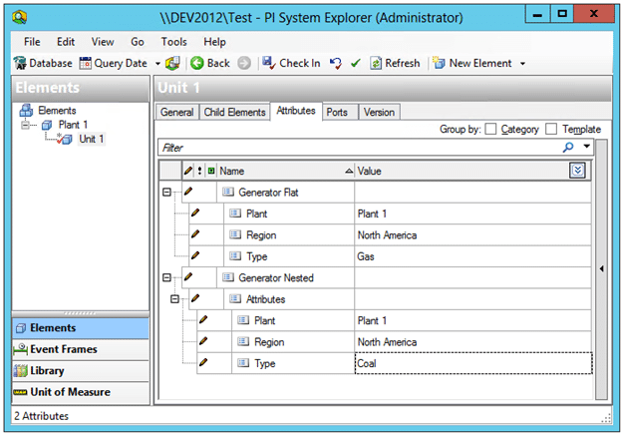Open the Event Frames navigation section
The image size is (622, 434).
(x=66, y=349)
